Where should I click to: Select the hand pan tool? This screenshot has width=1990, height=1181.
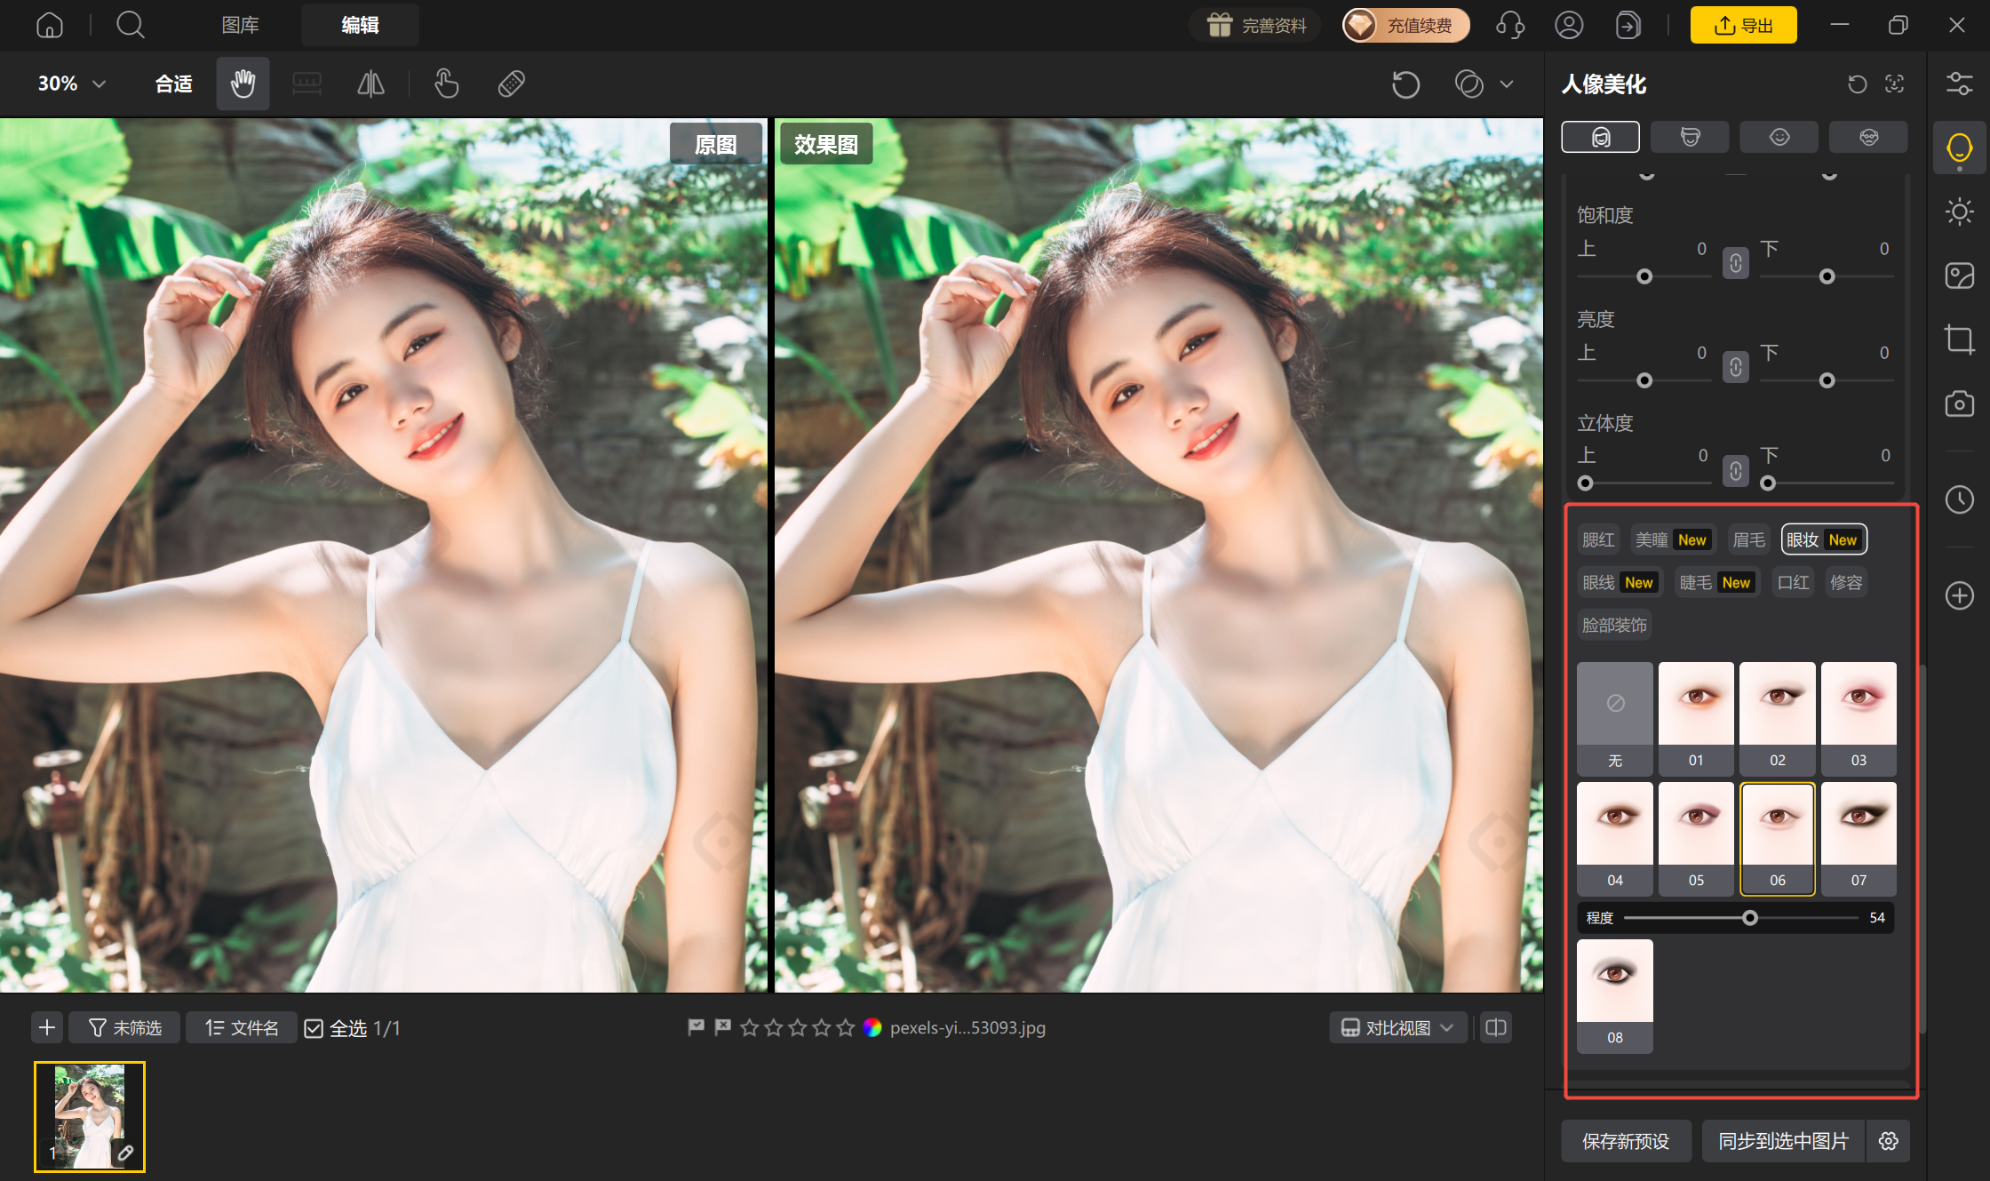click(x=243, y=84)
